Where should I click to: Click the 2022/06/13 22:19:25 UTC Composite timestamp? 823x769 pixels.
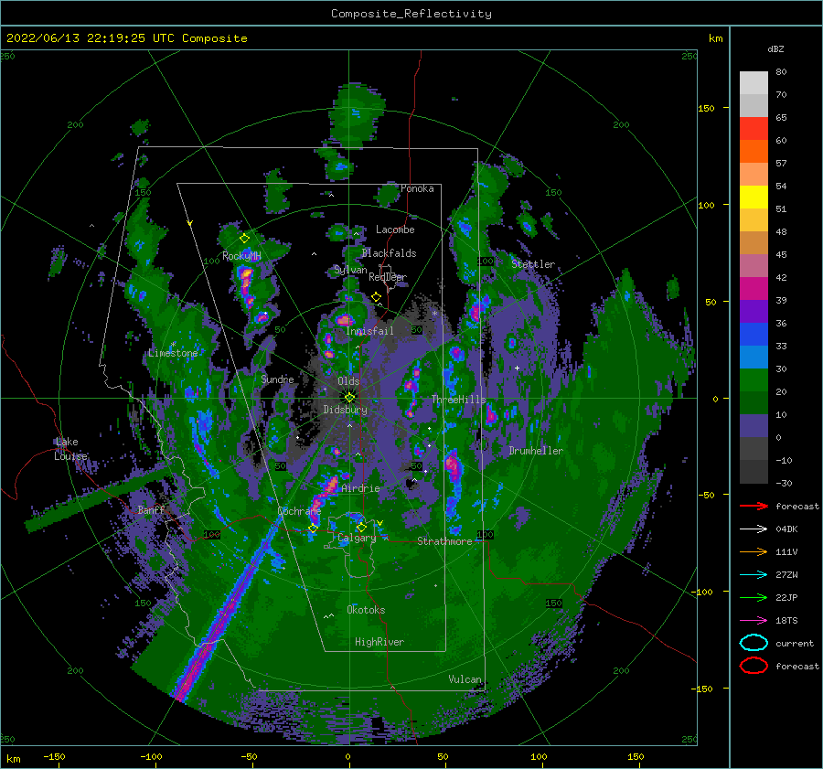[126, 38]
